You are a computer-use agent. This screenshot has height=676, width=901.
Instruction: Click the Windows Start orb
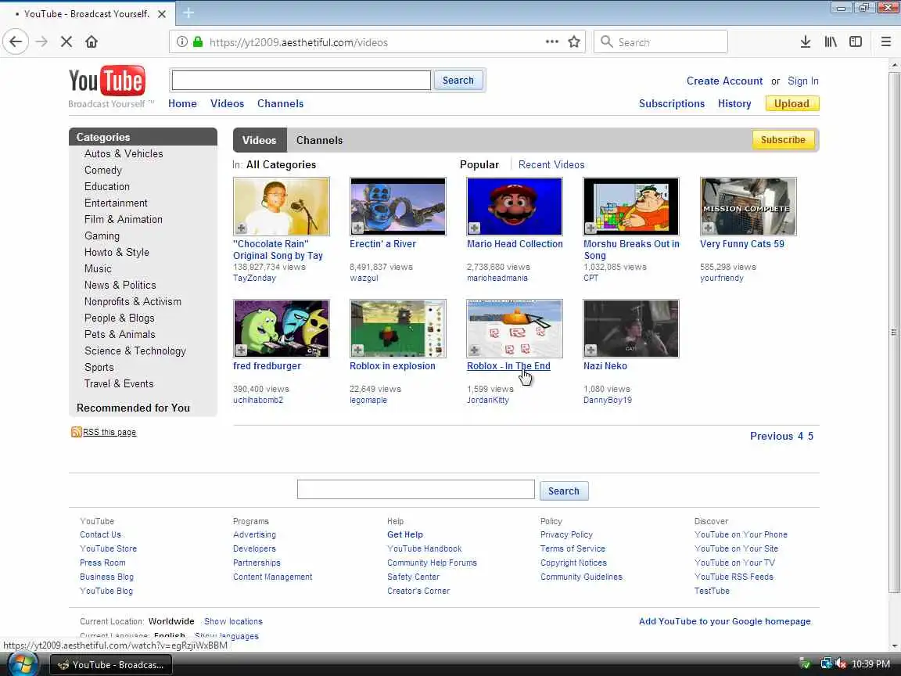[22, 664]
